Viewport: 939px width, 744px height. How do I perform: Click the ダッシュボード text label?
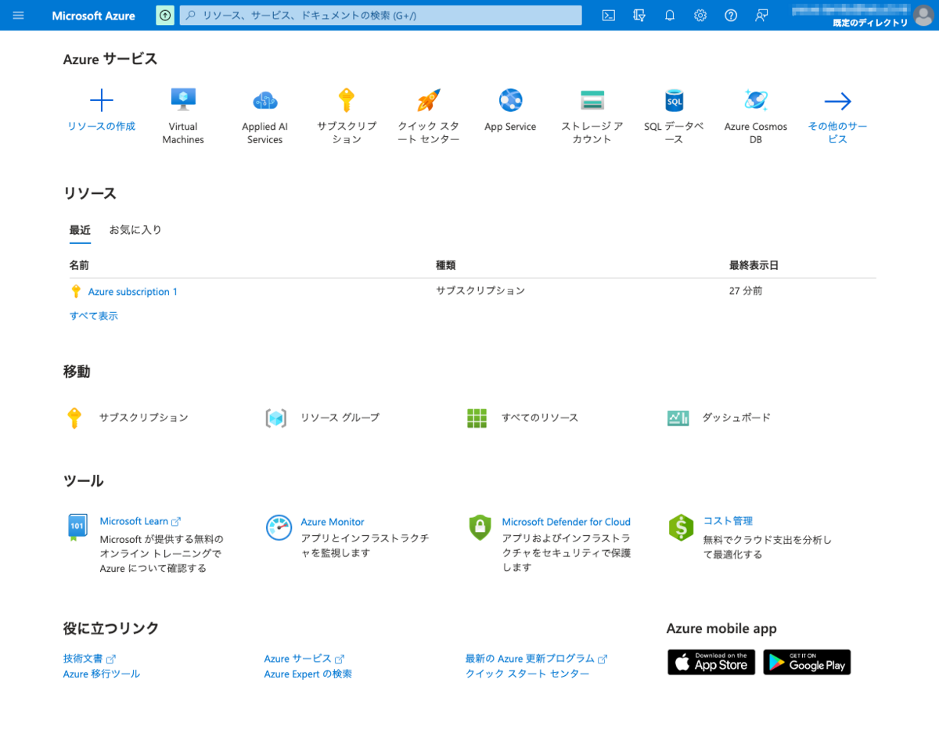click(736, 418)
